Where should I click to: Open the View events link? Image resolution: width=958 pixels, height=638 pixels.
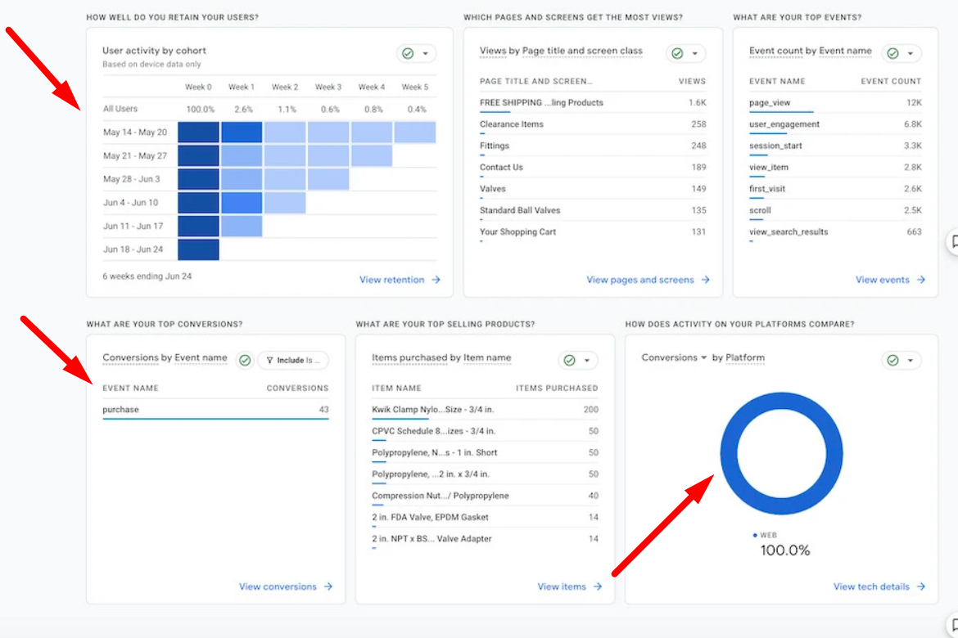tap(883, 280)
